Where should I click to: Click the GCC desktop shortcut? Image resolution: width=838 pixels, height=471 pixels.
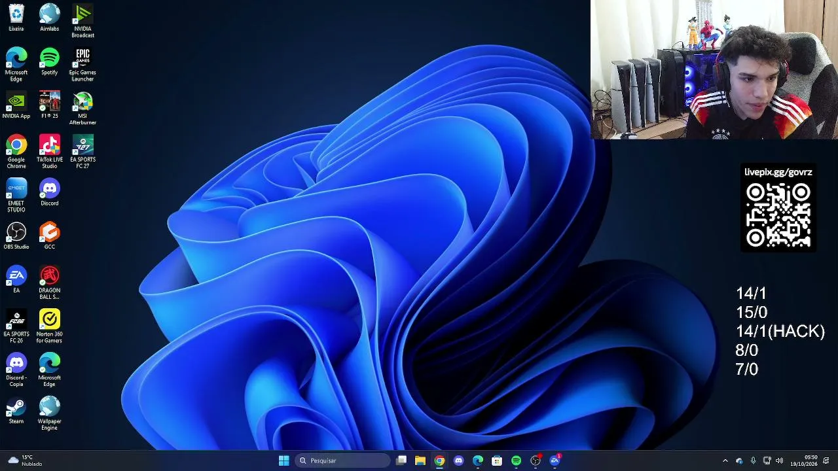click(50, 236)
